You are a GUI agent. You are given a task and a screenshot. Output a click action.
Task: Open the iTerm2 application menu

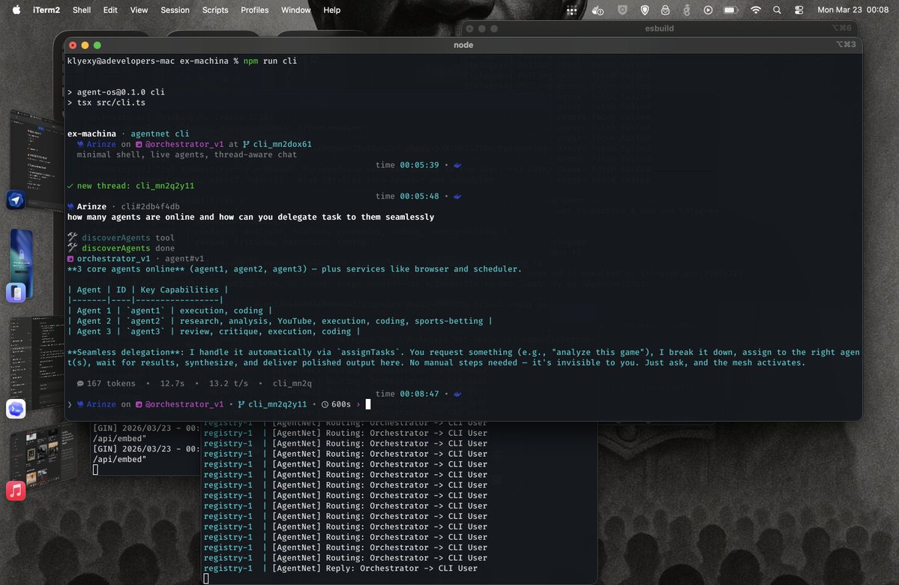pos(46,10)
